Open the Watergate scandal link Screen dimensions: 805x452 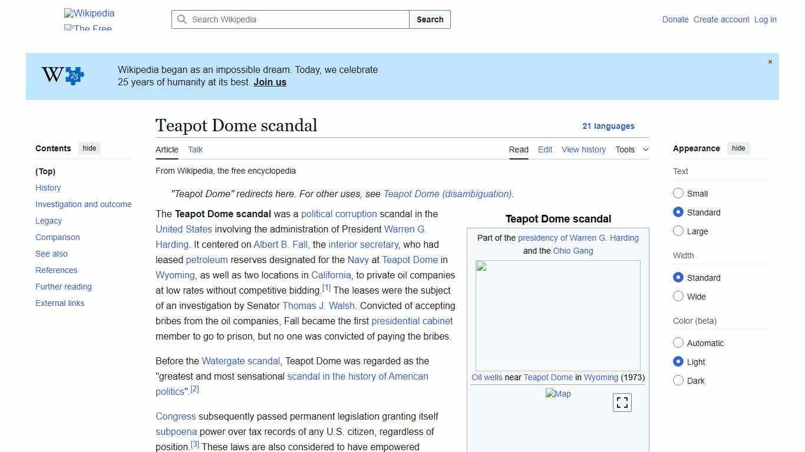coord(240,361)
